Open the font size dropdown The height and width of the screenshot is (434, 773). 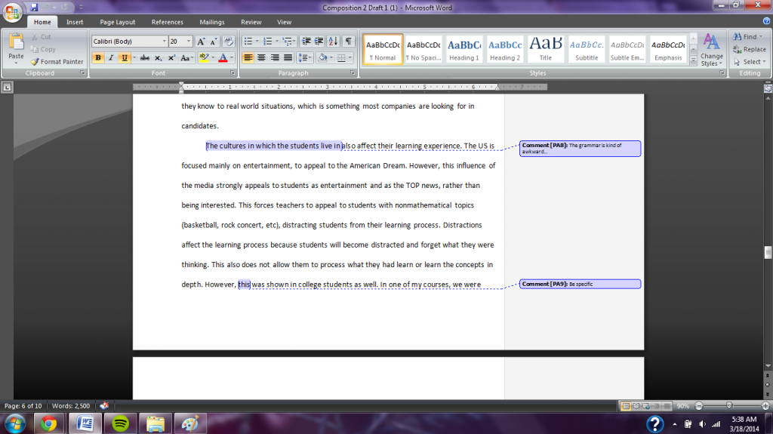(189, 42)
